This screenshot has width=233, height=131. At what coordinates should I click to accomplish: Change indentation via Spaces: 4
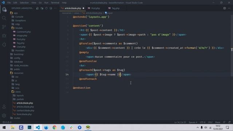tap(193, 122)
